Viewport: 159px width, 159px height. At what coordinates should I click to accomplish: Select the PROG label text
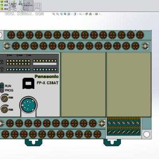9,90
